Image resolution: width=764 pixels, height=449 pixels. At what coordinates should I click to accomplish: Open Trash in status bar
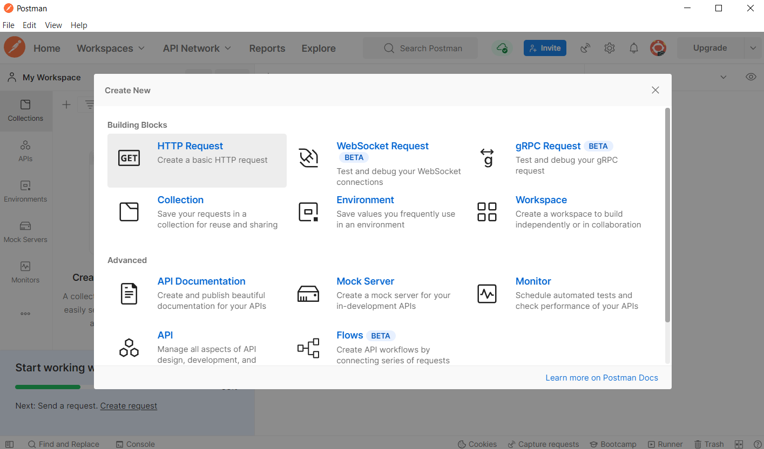708,444
